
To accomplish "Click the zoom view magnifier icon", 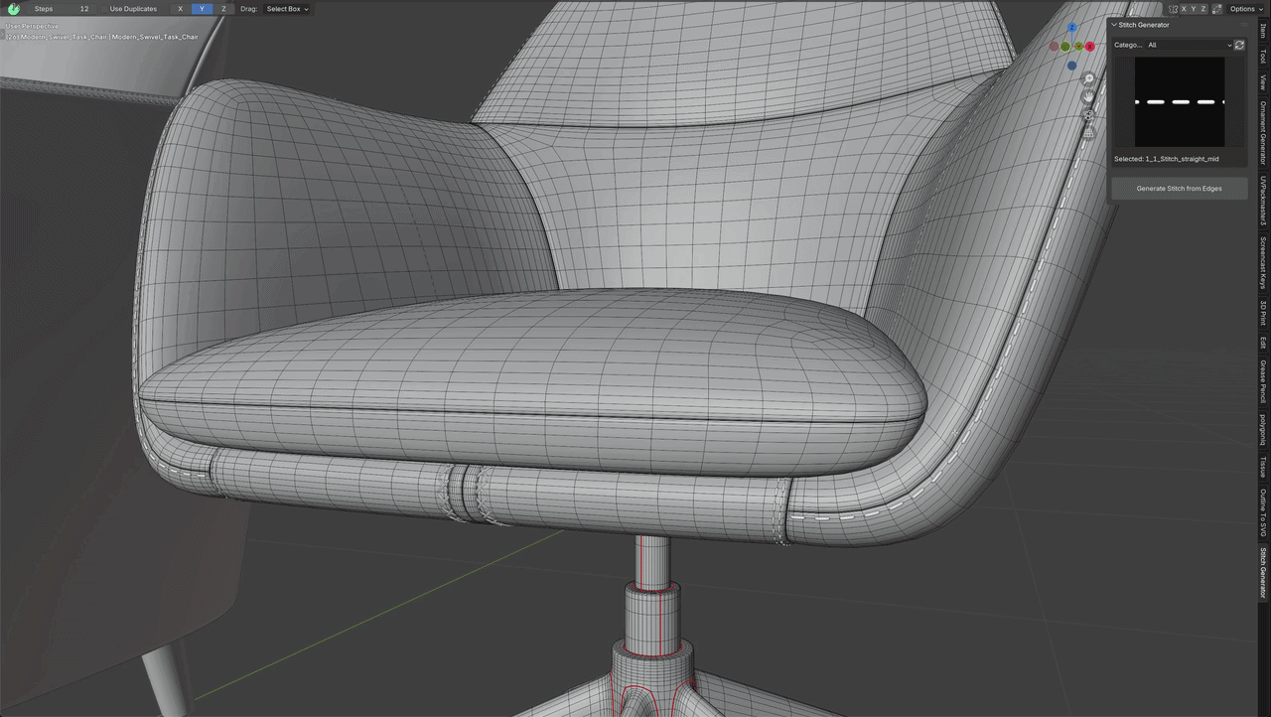I will [x=1088, y=78].
